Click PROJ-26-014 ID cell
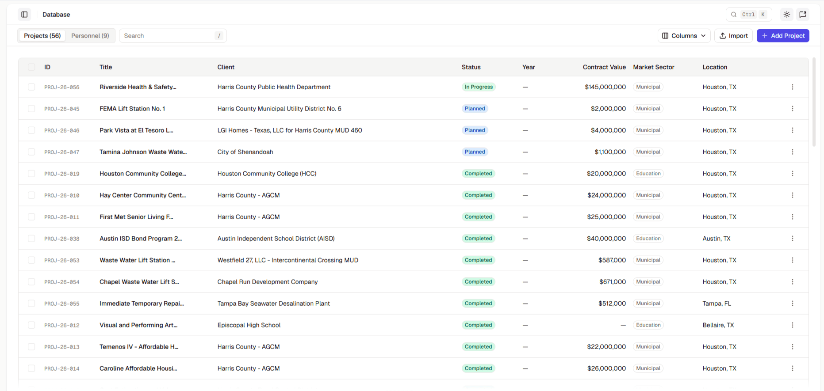The width and height of the screenshot is (824, 391). click(62, 368)
